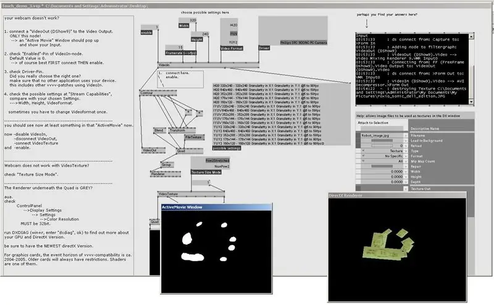The height and width of the screenshot is (305, 494).
Task: Choose IYUV in the Video Format list
Action: coord(233,33)
